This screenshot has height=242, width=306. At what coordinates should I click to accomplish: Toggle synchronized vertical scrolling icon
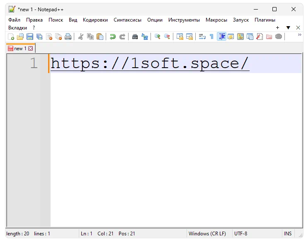pos(180,37)
